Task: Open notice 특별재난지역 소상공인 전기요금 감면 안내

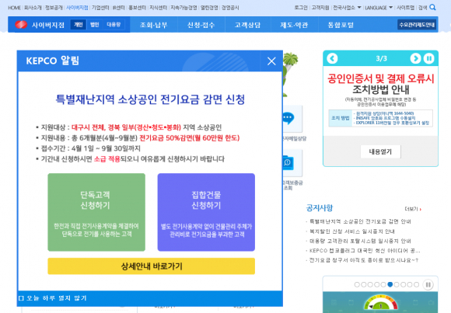Action: click(360, 221)
